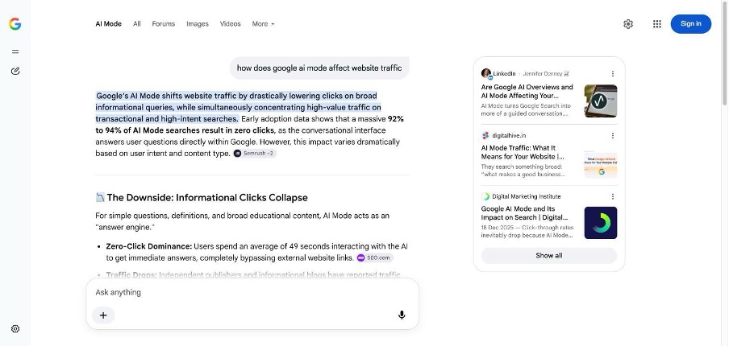Open the Google apps grid

657,24
